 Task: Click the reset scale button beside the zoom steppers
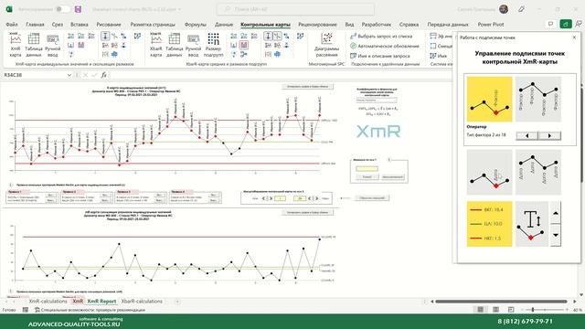coord(372,198)
